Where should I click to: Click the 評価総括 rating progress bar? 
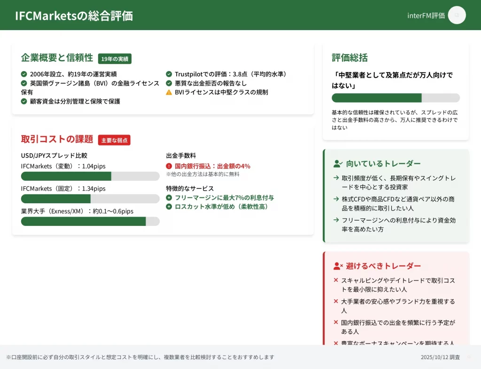coord(396,98)
